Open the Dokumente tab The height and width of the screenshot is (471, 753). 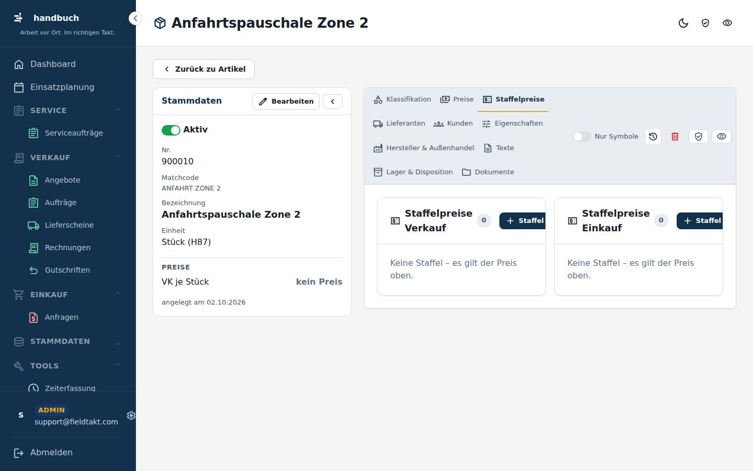tap(488, 172)
